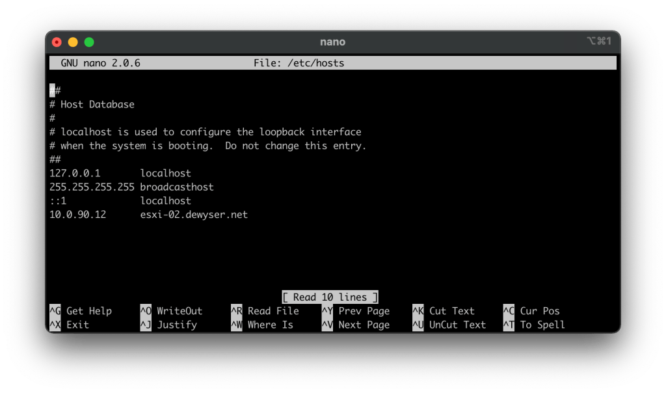Click the green fullscreen window button
The width and height of the screenshot is (666, 393).
89,42
